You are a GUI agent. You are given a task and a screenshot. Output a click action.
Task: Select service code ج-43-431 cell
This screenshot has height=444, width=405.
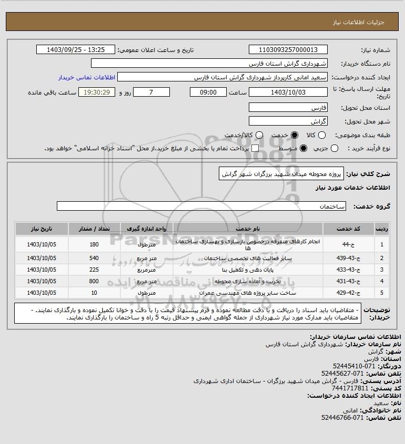pos(348,282)
